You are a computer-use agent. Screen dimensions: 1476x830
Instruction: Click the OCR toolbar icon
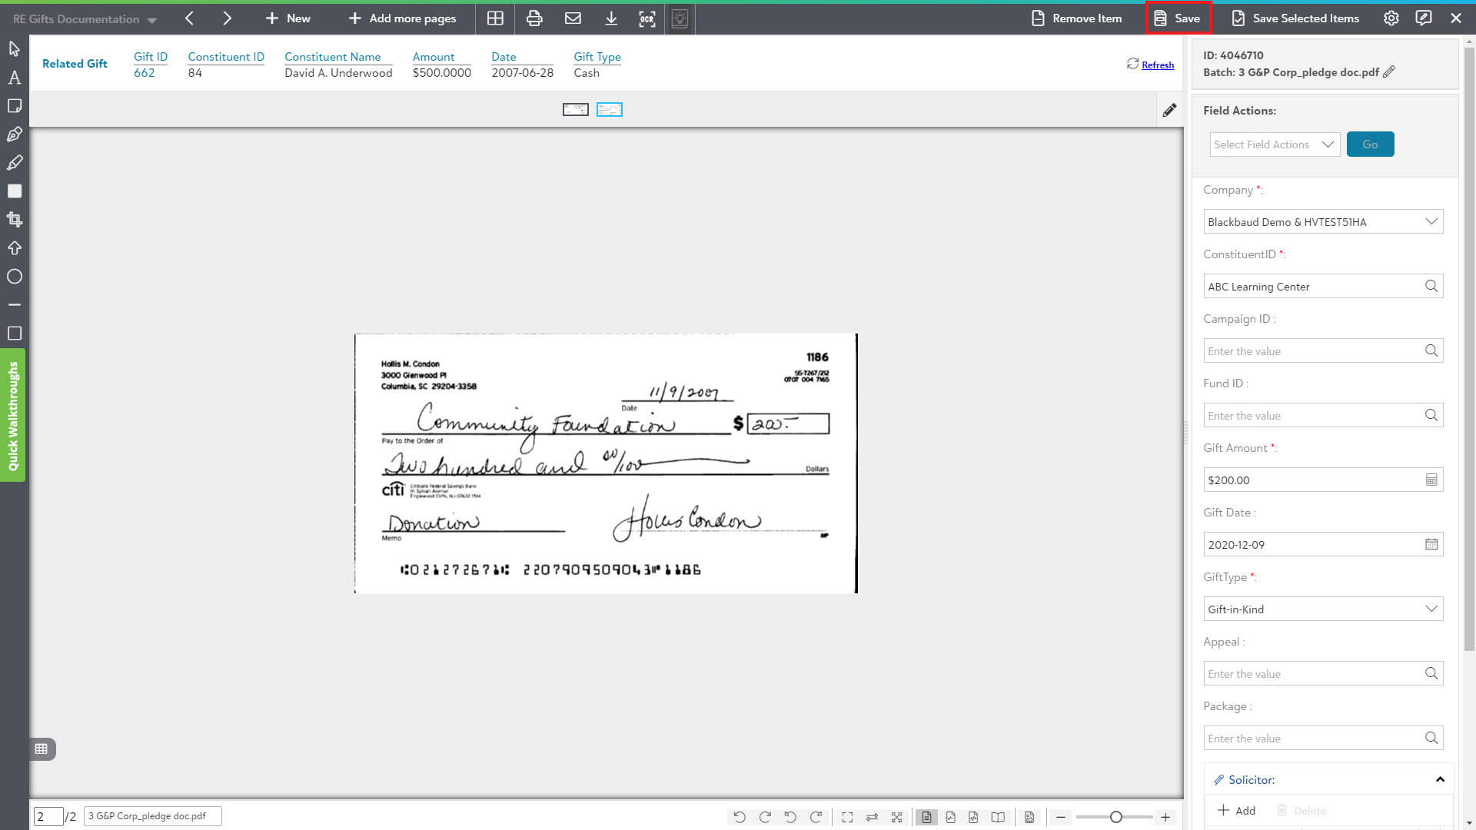pos(647,18)
